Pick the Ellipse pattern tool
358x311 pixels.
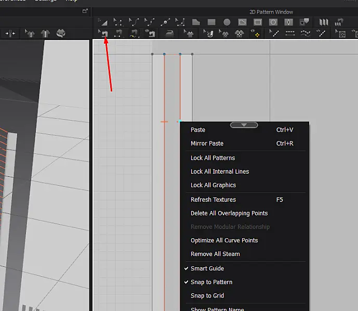pos(227,22)
